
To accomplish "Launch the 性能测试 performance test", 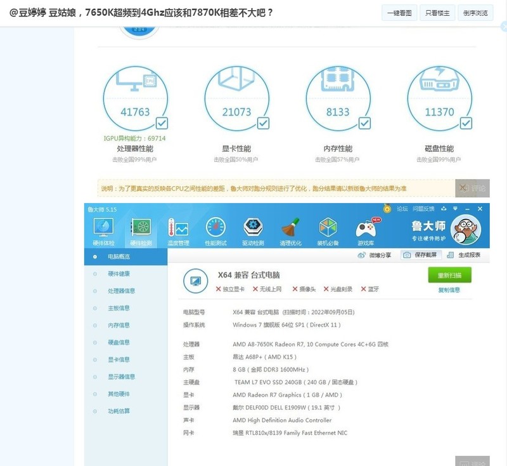I will pos(215,231).
